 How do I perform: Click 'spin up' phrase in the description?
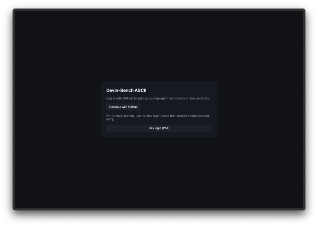click(x=143, y=98)
